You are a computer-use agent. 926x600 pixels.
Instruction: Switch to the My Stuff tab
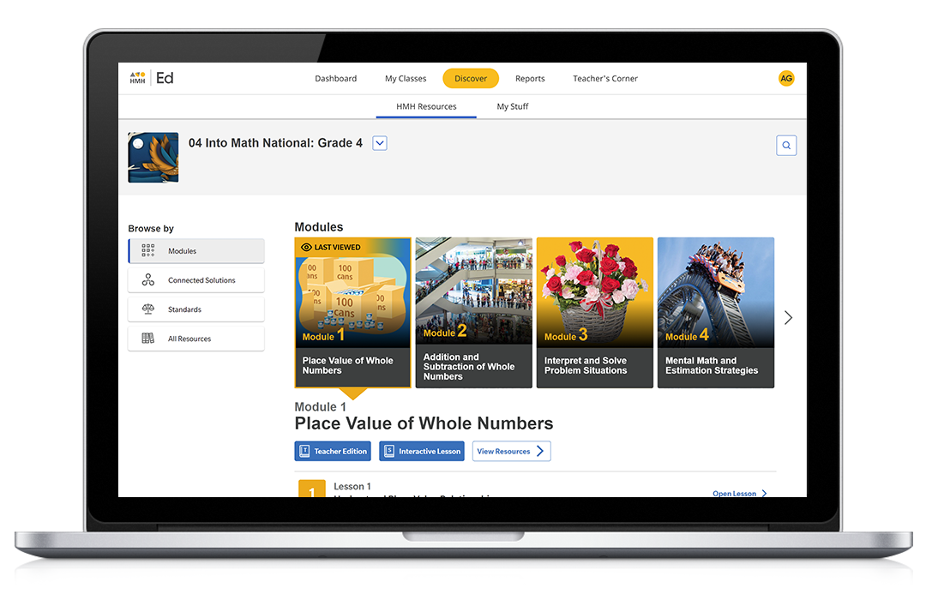pyautogui.click(x=513, y=106)
